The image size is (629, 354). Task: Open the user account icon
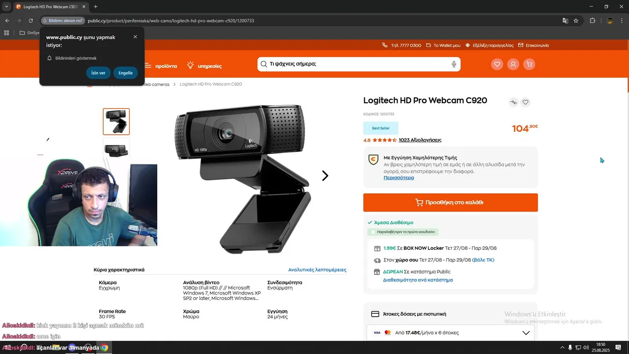(513, 64)
